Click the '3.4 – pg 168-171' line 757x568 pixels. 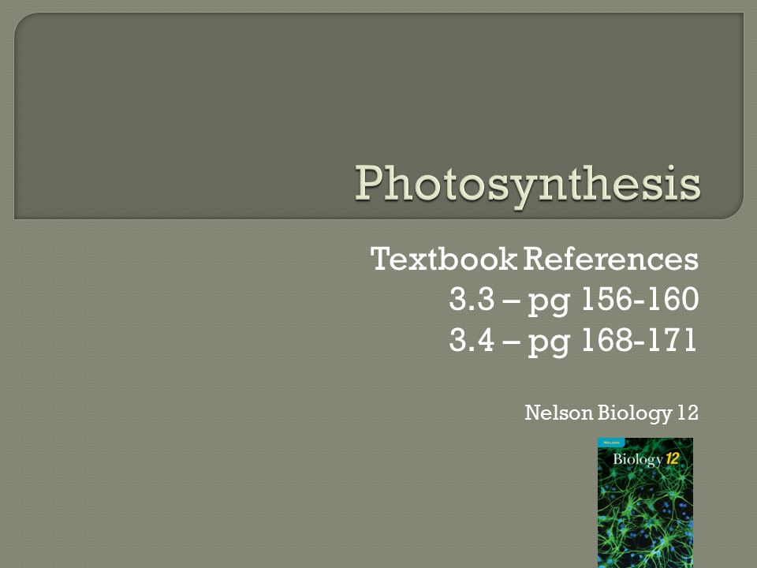pos(572,341)
